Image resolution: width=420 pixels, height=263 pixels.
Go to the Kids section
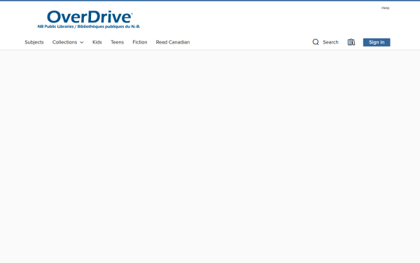tap(97, 42)
